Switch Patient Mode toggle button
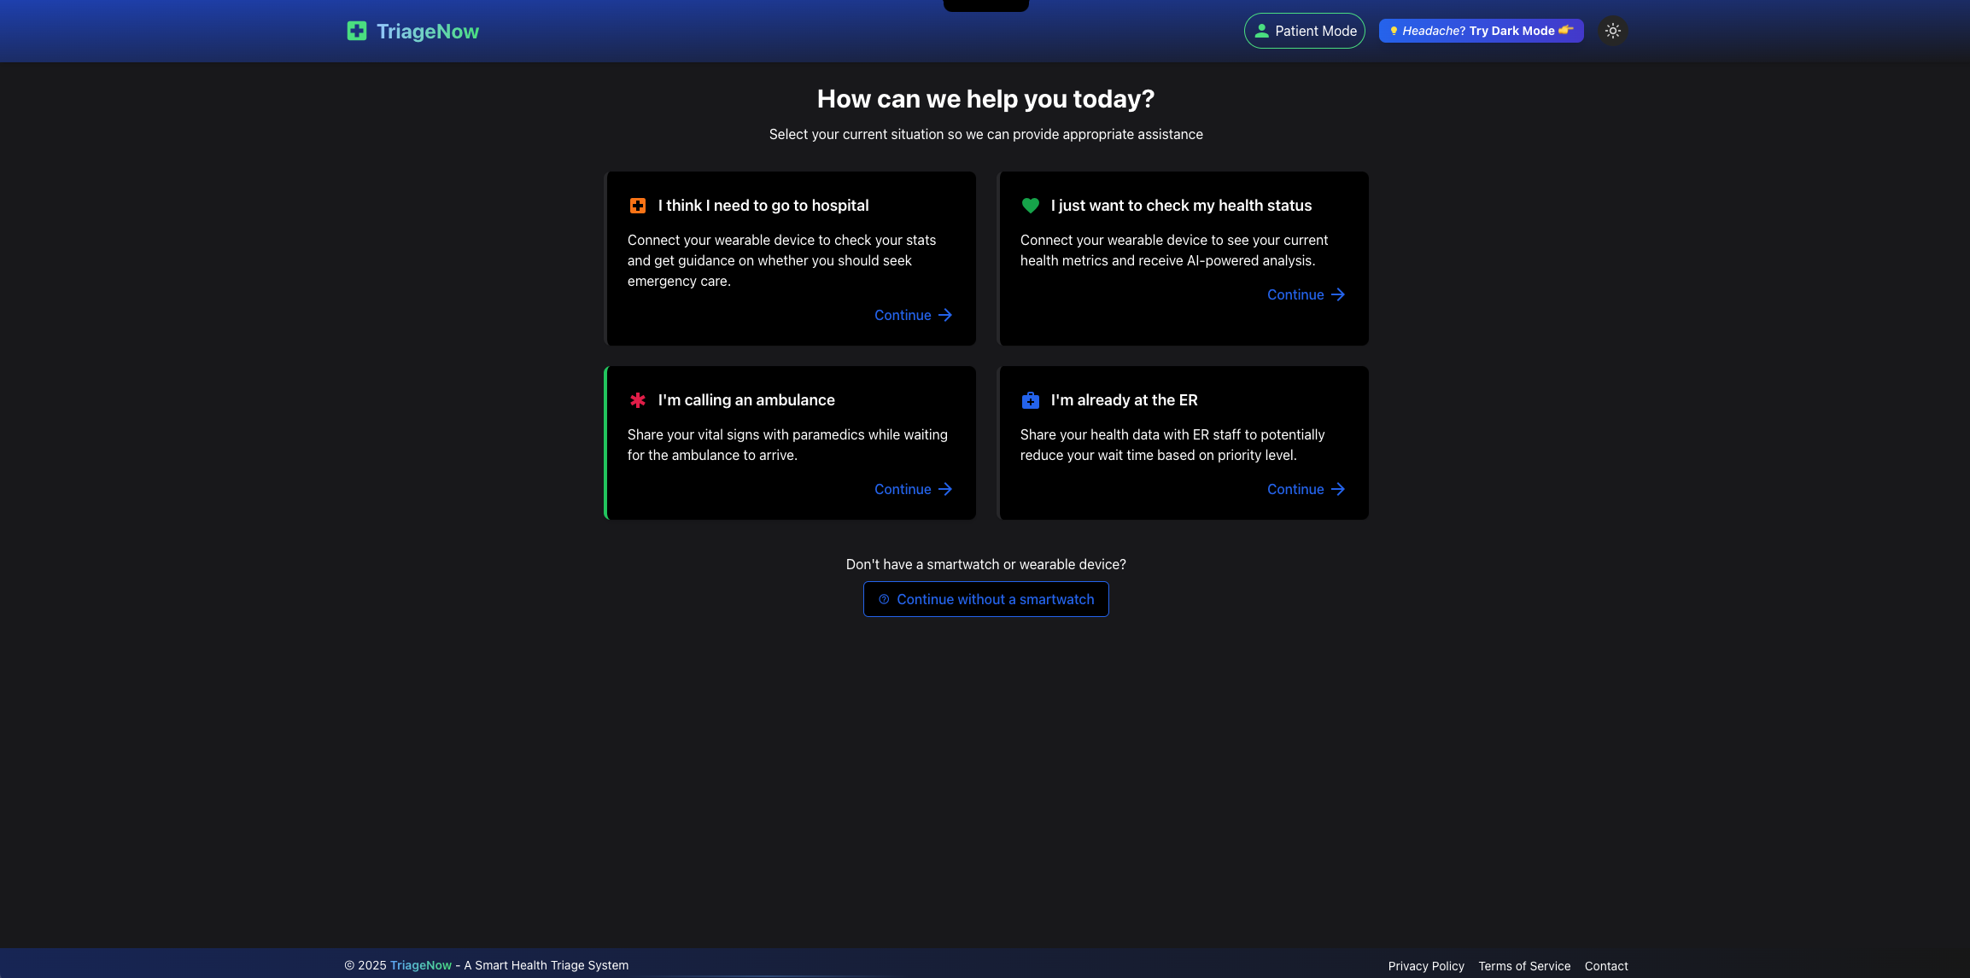Viewport: 1970px width, 978px height. 1304,31
